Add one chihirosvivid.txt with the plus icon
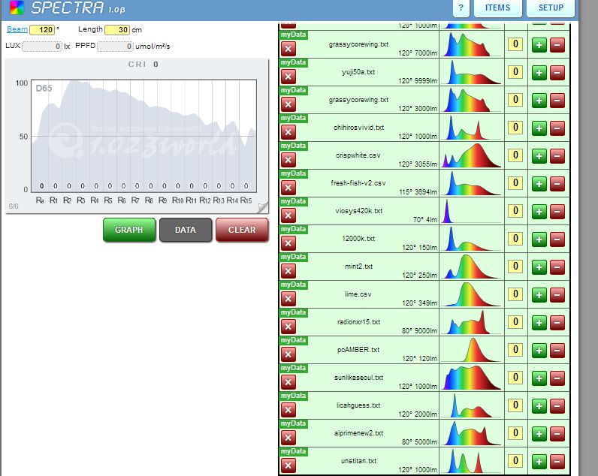This screenshot has width=598, height=476. pos(539,128)
